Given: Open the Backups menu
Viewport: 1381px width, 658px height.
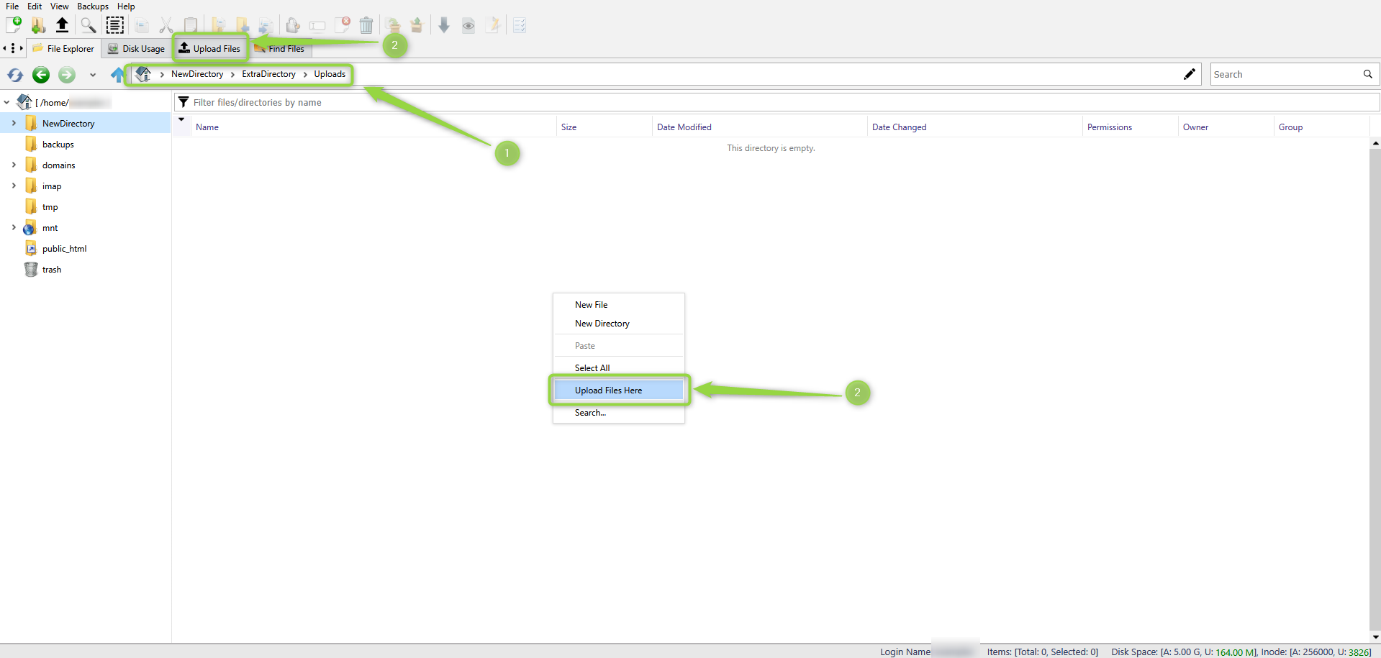Looking at the screenshot, I should tap(93, 6).
